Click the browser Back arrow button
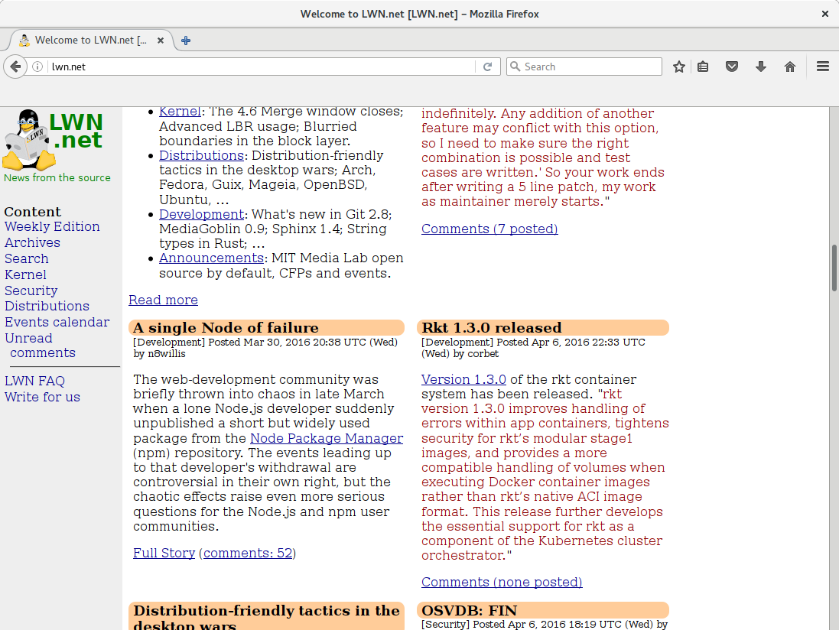 tap(15, 67)
